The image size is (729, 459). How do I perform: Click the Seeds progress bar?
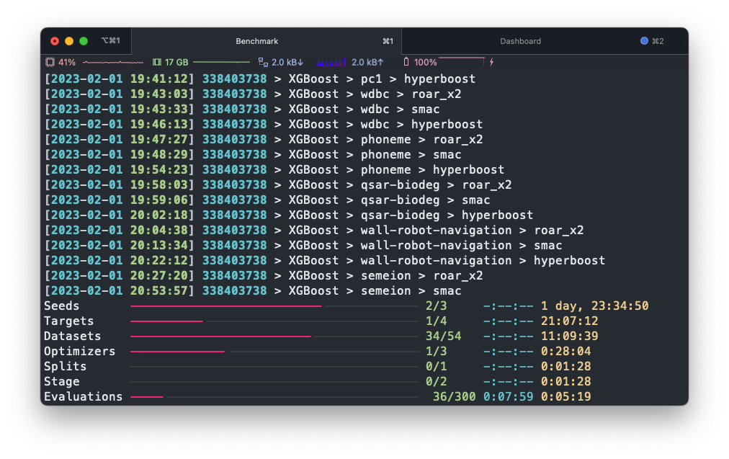[274, 306]
